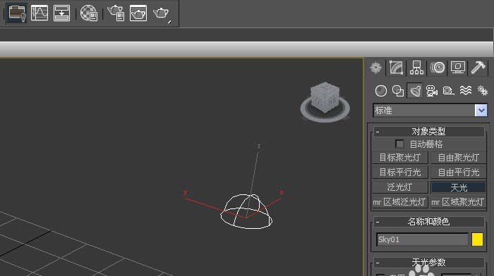The image size is (494, 276).
Task: Click the 目标平行光 button
Action: click(x=400, y=172)
